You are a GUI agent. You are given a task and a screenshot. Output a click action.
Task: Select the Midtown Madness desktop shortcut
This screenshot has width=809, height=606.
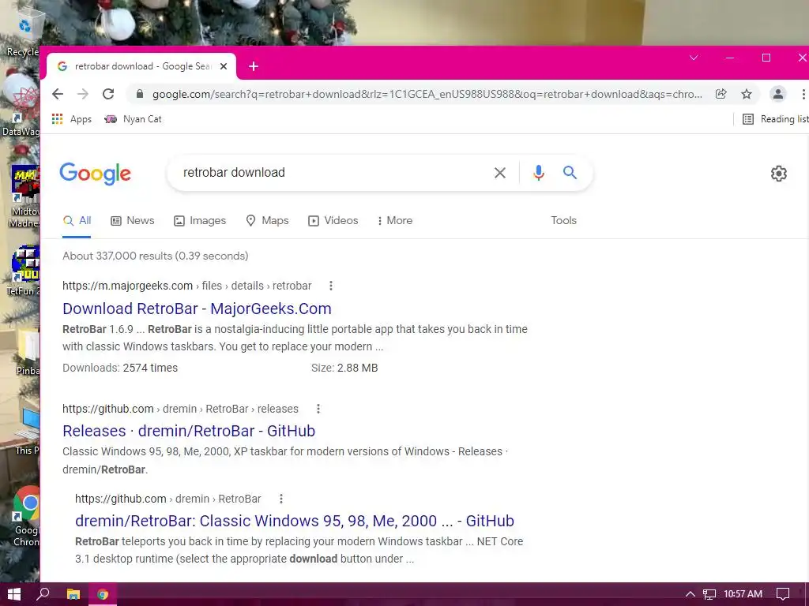(x=23, y=196)
